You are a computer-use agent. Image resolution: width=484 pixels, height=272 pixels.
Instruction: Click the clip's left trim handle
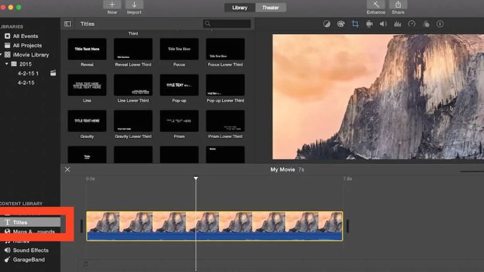[82, 226]
